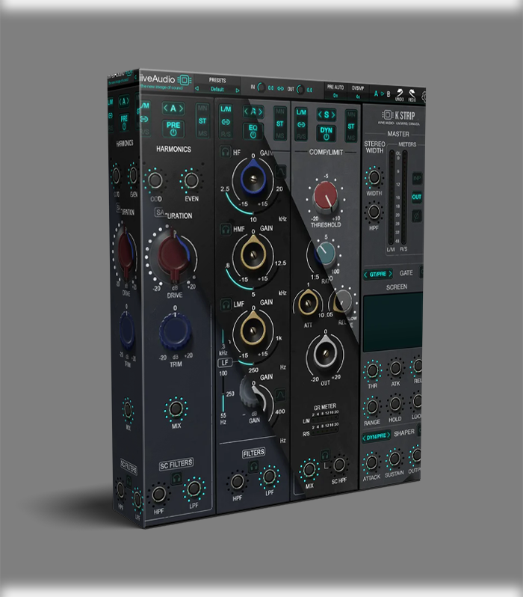Click the channel link icon in EQ section
Image resolution: width=523 pixels, height=597 pixels.
tap(226, 122)
